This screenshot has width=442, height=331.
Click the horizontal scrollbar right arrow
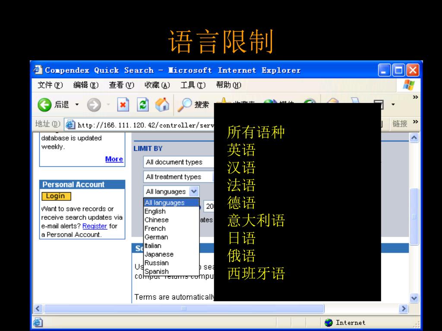(x=404, y=309)
